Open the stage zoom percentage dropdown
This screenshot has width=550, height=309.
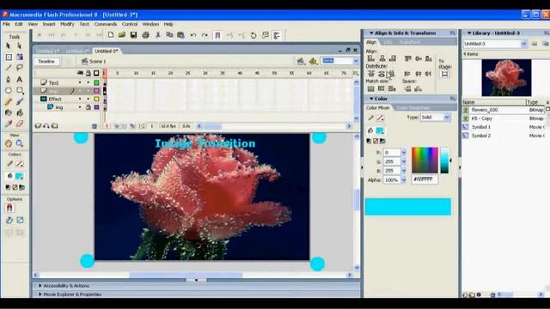[355, 61]
